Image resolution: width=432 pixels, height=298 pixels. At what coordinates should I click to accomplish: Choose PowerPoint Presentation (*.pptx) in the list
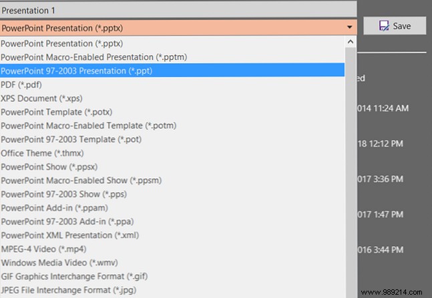pyautogui.click(x=172, y=43)
